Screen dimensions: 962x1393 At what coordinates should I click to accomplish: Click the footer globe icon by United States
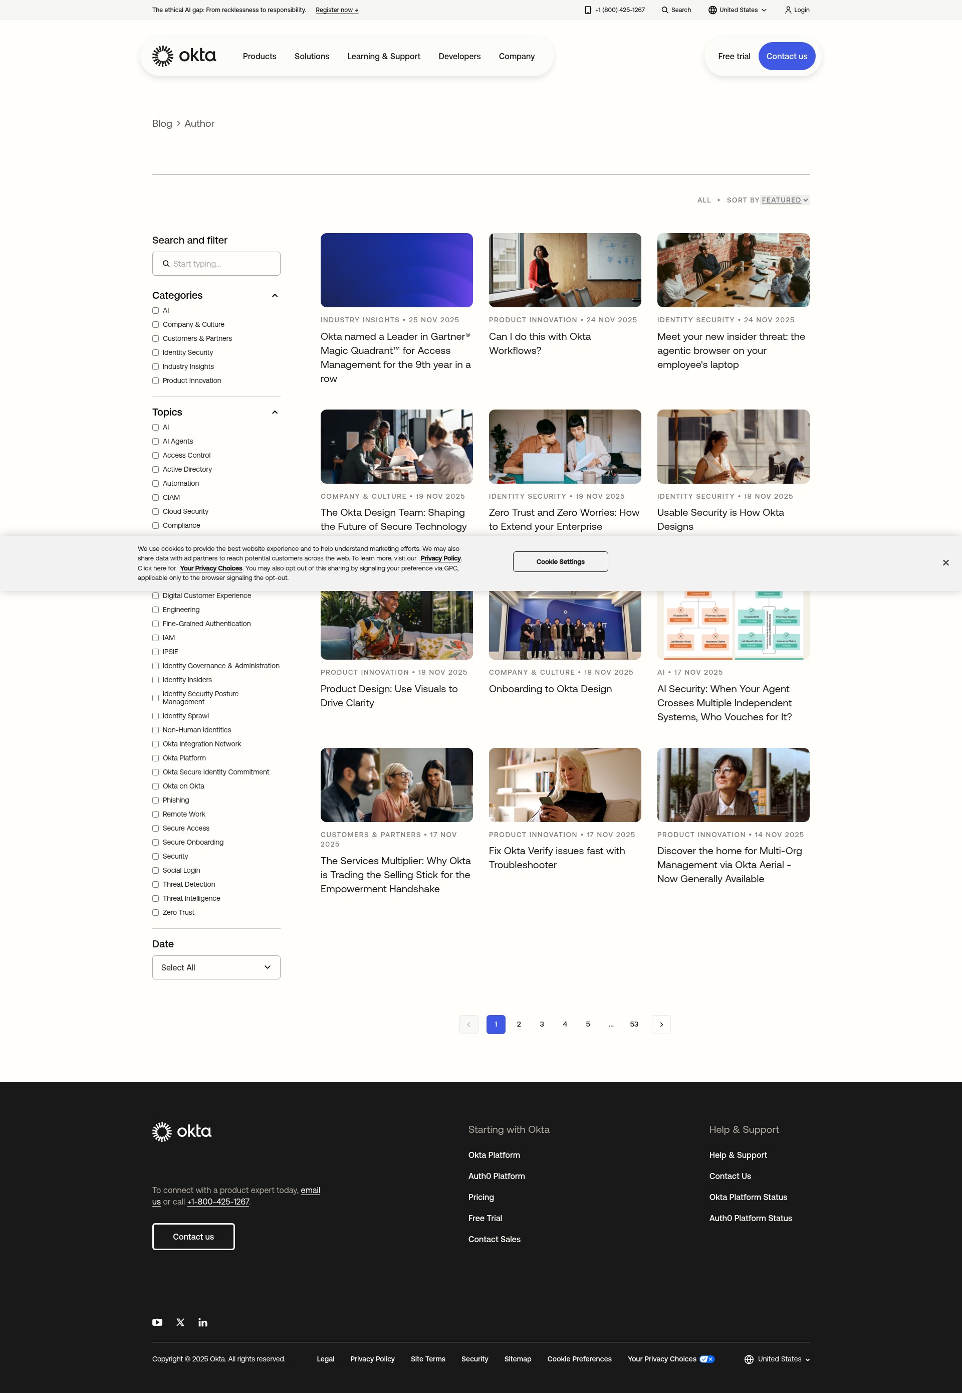(749, 1359)
